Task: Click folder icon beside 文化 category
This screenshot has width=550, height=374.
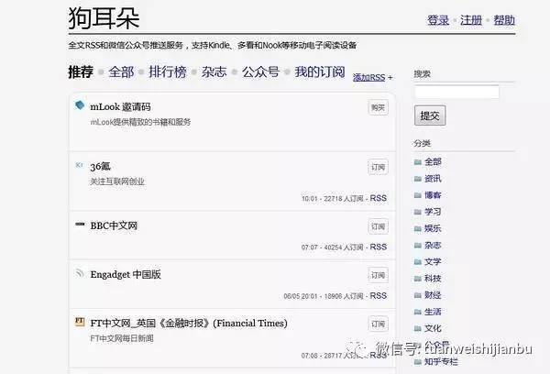Action: click(x=417, y=329)
